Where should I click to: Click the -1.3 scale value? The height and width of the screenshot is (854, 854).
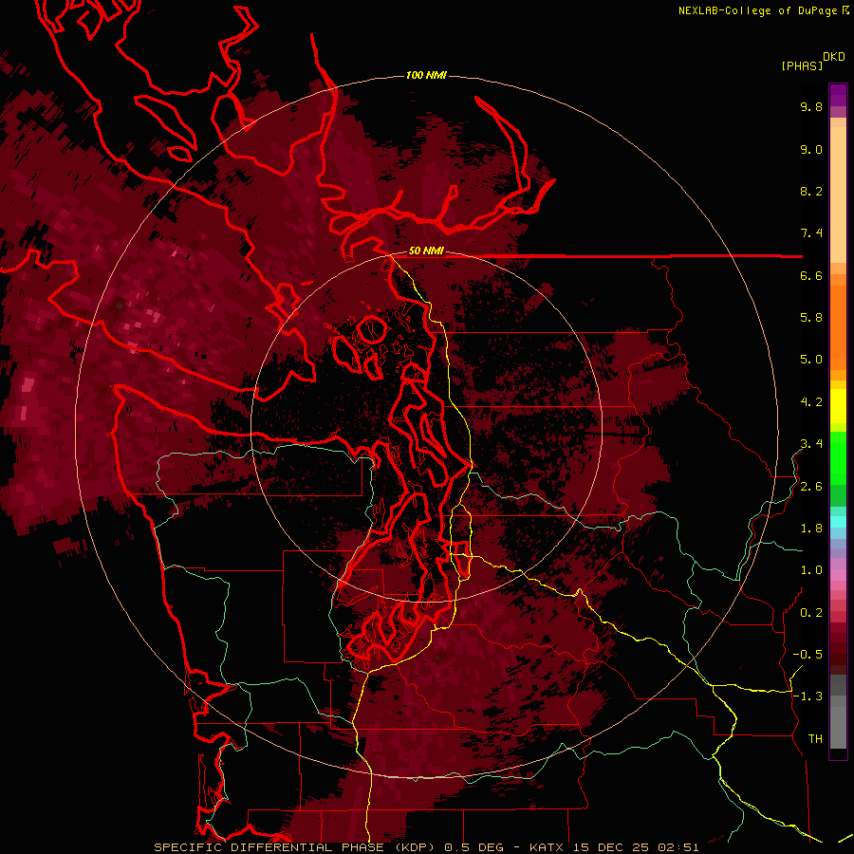click(808, 696)
